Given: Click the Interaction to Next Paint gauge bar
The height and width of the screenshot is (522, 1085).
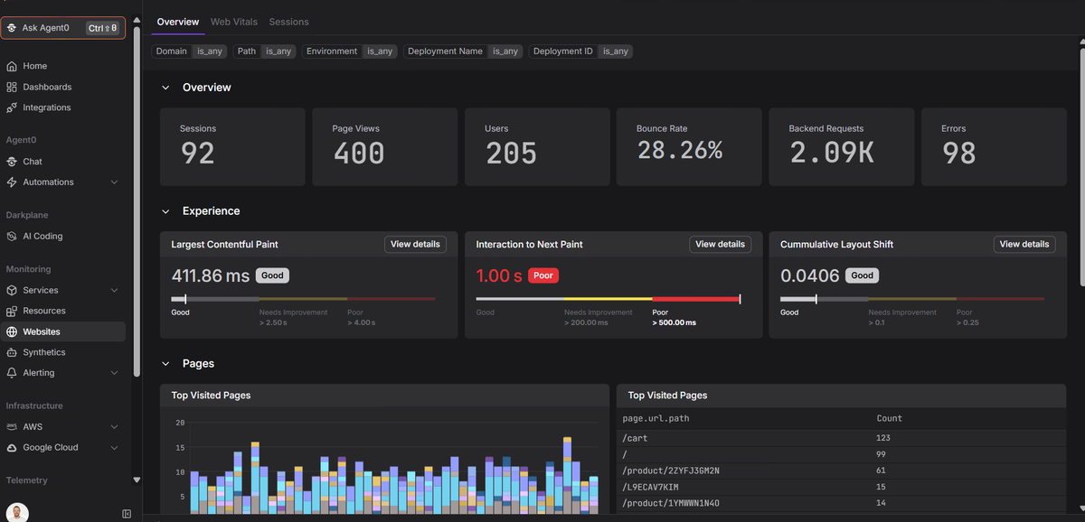Looking at the screenshot, I should [x=608, y=299].
